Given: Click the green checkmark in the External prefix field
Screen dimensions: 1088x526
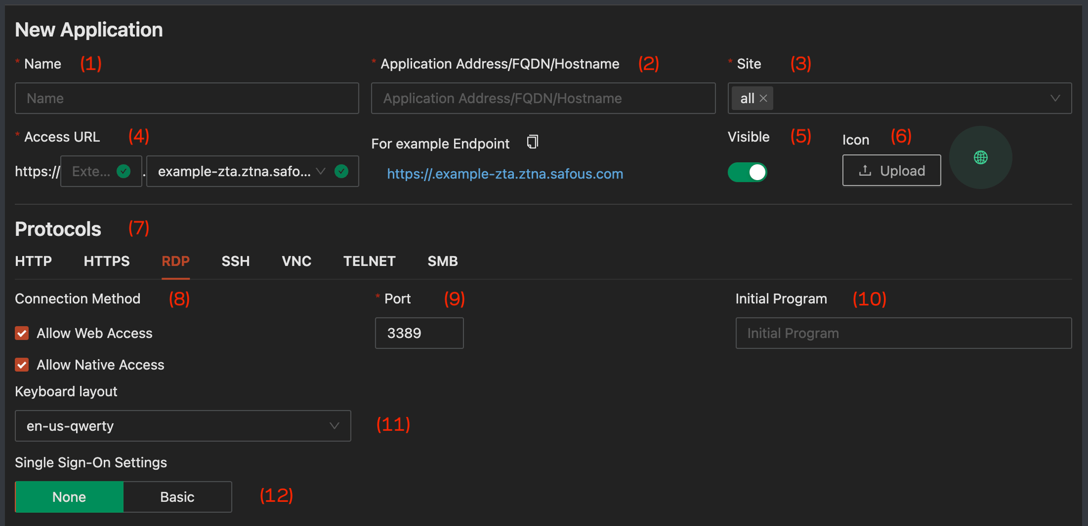Looking at the screenshot, I should coord(124,171).
